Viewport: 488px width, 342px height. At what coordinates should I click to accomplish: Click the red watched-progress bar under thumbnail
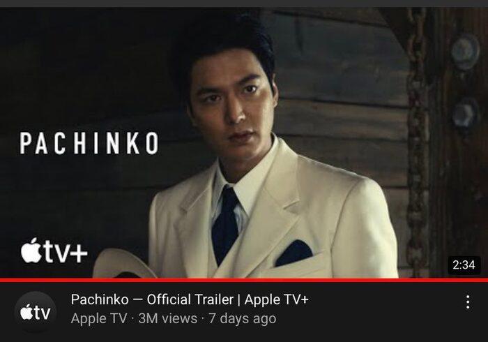244,280
